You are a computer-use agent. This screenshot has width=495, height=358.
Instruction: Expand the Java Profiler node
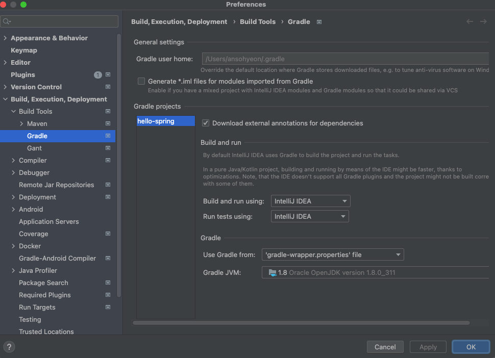[13, 271]
